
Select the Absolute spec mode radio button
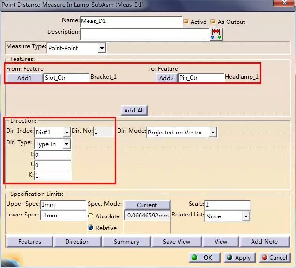tap(91, 216)
